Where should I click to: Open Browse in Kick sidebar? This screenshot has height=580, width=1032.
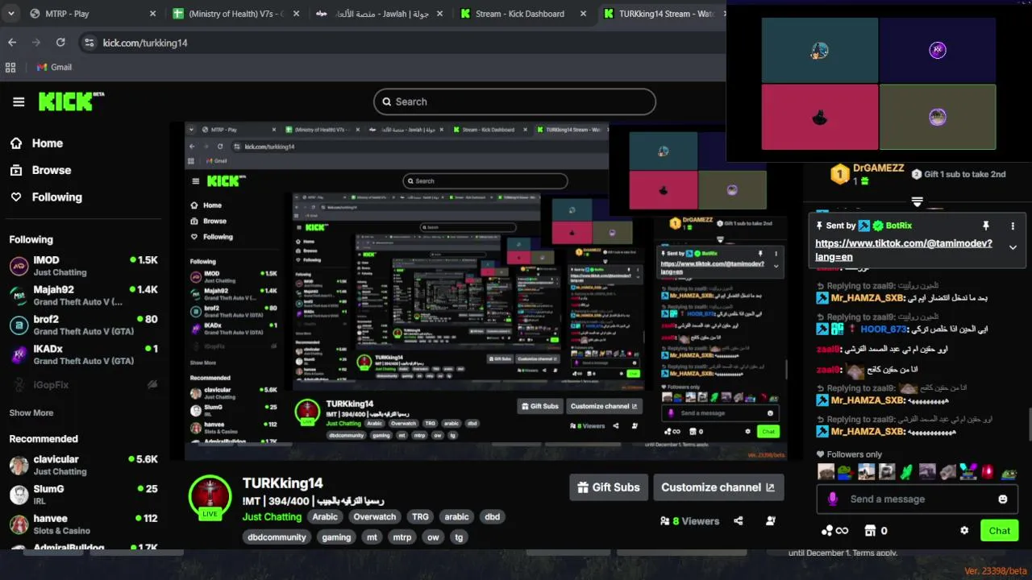(40, 170)
